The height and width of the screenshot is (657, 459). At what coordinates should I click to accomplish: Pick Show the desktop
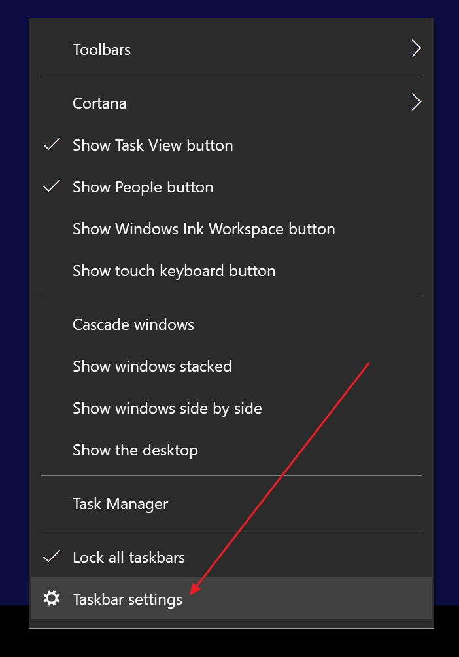(x=135, y=450)
